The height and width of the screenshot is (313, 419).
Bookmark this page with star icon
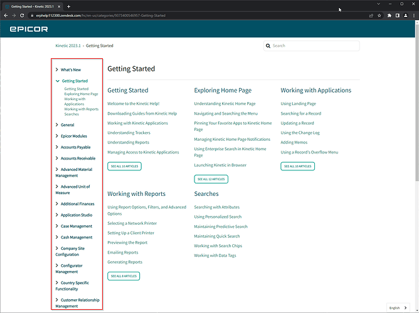[379, 16]
